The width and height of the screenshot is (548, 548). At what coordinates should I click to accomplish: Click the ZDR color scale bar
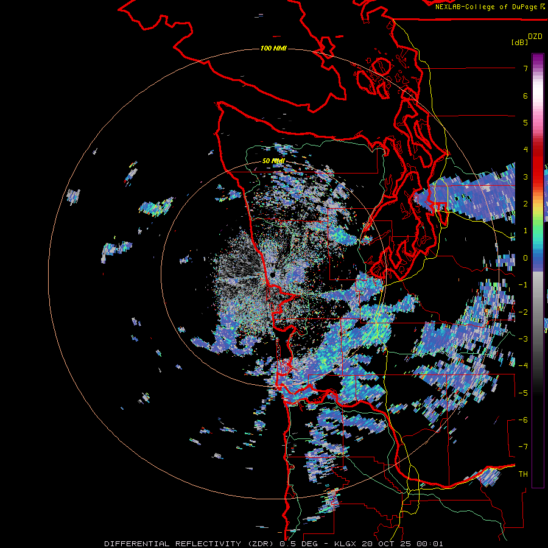click(x=538, y=270)
